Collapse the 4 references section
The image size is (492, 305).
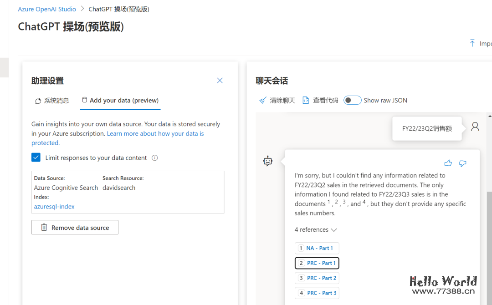click(x=316, y=230)
